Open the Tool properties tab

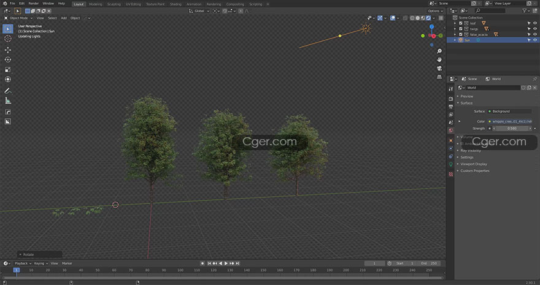451,89
